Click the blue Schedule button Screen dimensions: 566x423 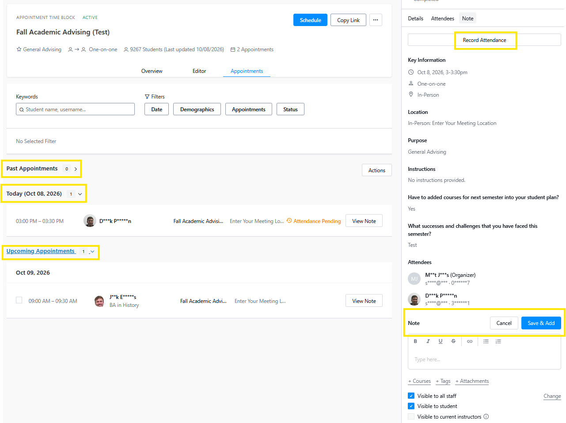[310, 20]
